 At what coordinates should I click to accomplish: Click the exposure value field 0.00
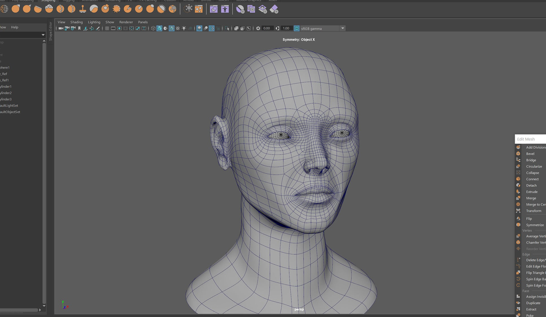[x=266, y=28]
